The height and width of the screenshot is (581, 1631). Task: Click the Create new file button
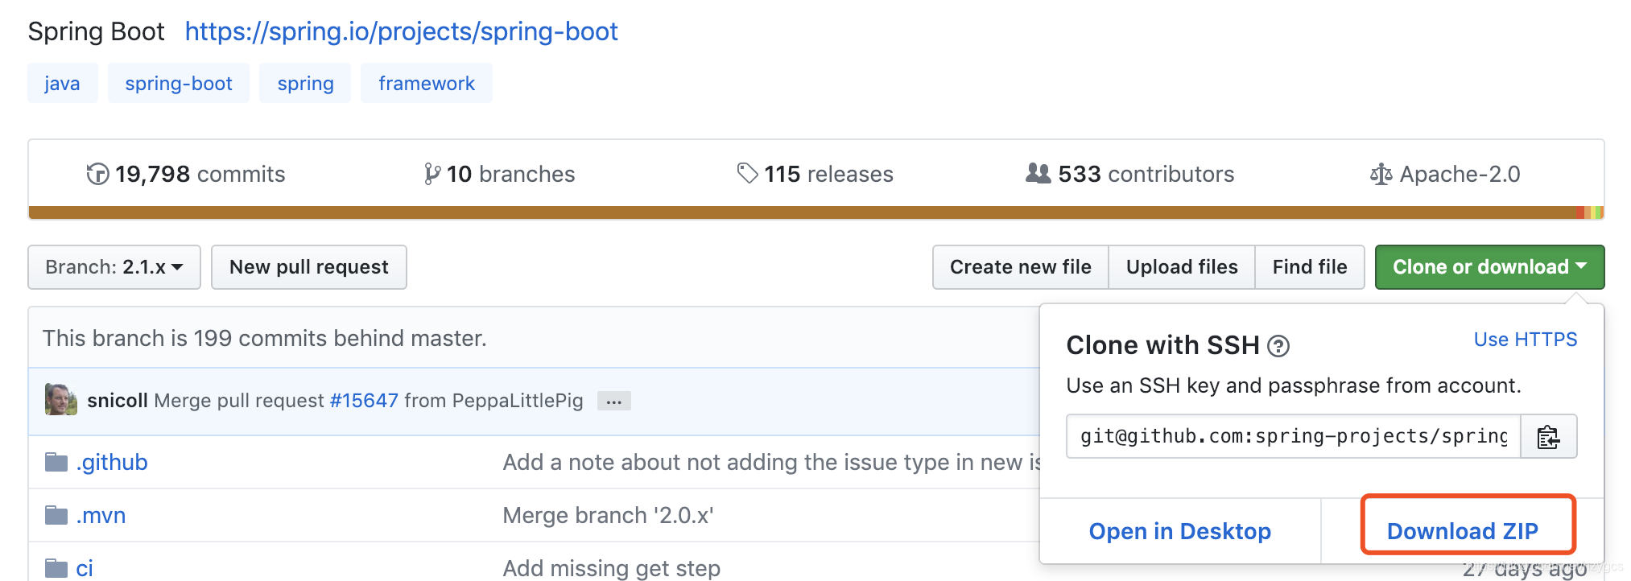tap(1021, 267)
